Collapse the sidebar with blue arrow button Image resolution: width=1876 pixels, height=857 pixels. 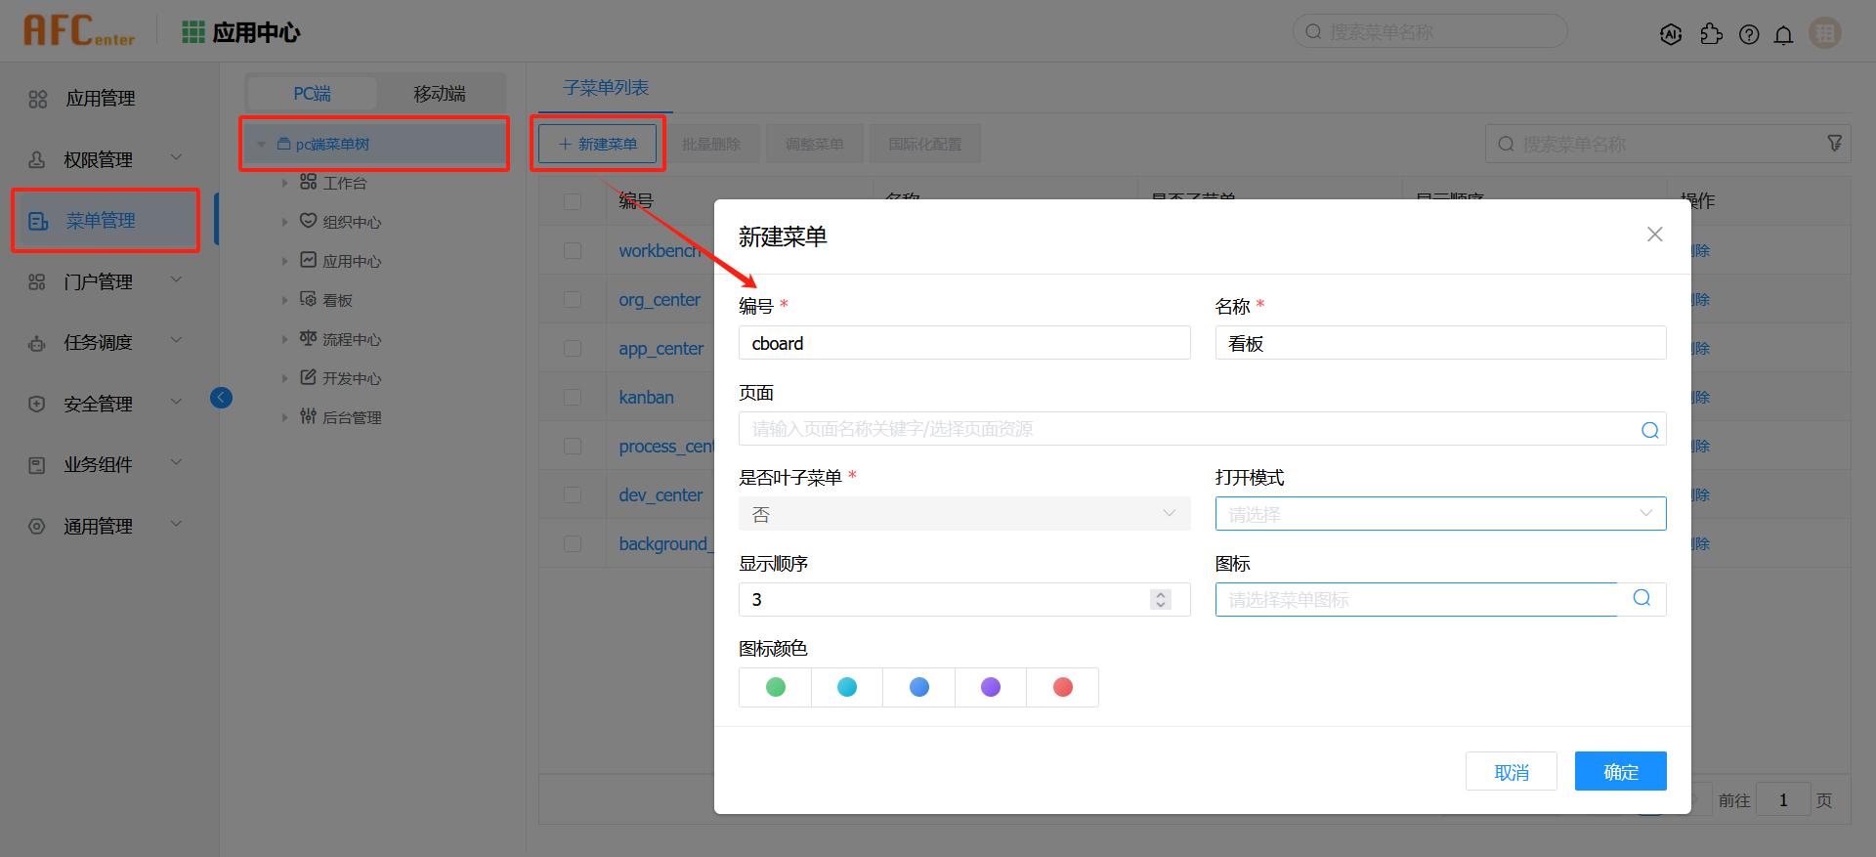[x=222, y=397]
